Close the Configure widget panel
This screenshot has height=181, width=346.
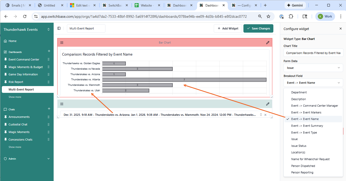[341, 29]
